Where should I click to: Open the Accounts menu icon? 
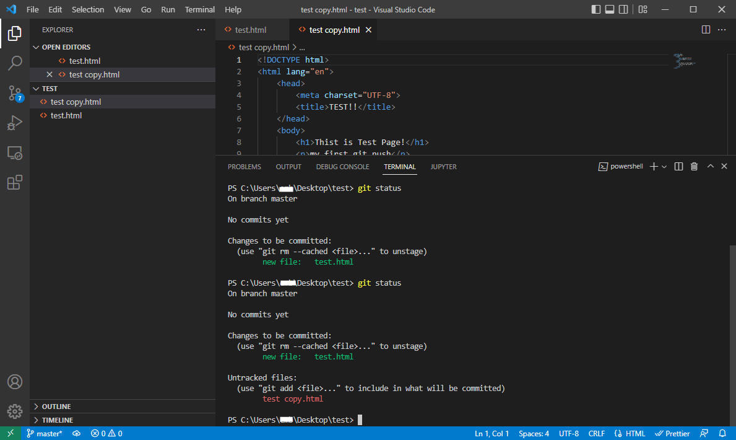click(x=15, y=382)
